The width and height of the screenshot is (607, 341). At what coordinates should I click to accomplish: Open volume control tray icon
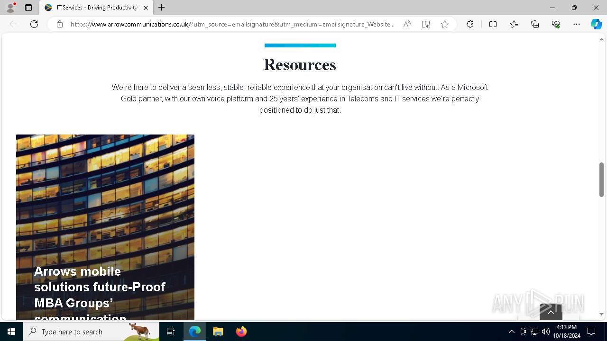tap(546, 332)
